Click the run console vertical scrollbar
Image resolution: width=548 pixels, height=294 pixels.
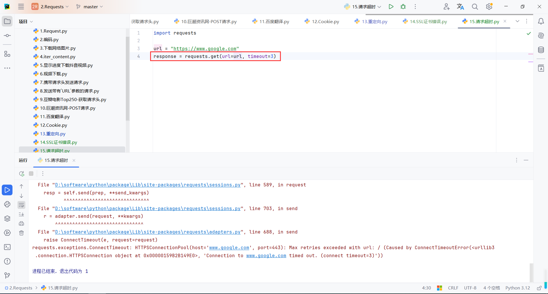click(x=531, y=273)
